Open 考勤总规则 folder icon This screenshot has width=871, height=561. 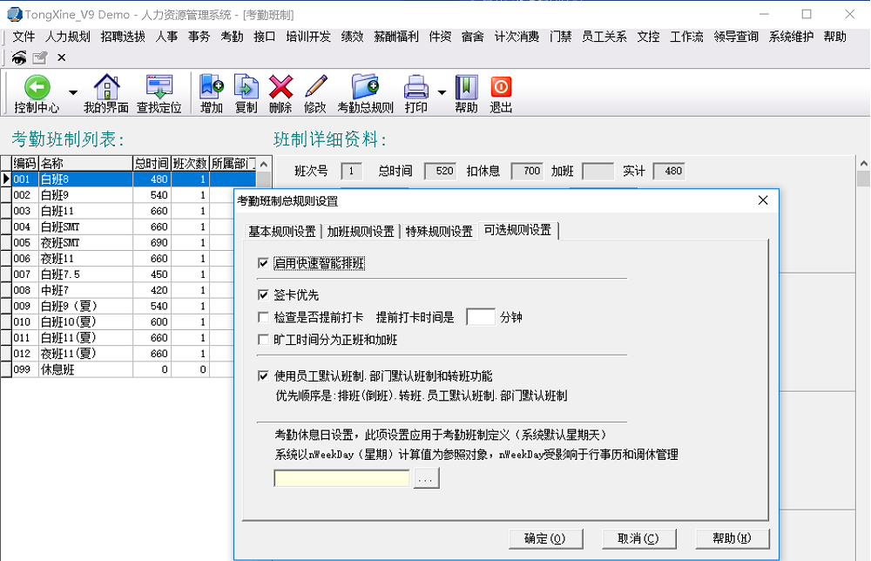[365, 87]
